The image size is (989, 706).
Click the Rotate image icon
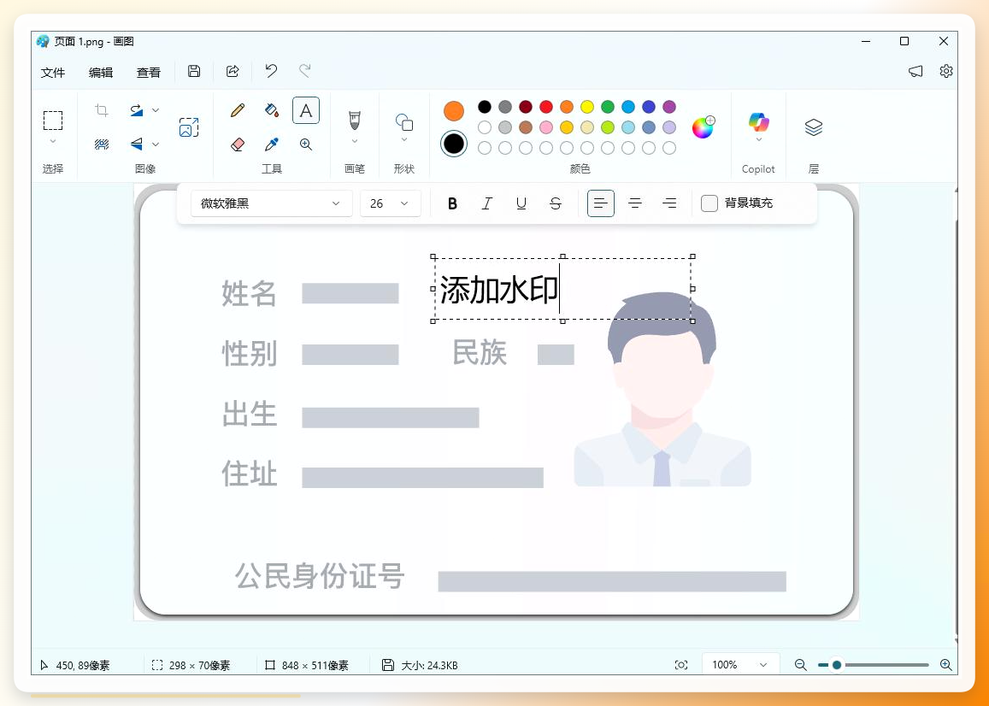click(x=136, y=110)
